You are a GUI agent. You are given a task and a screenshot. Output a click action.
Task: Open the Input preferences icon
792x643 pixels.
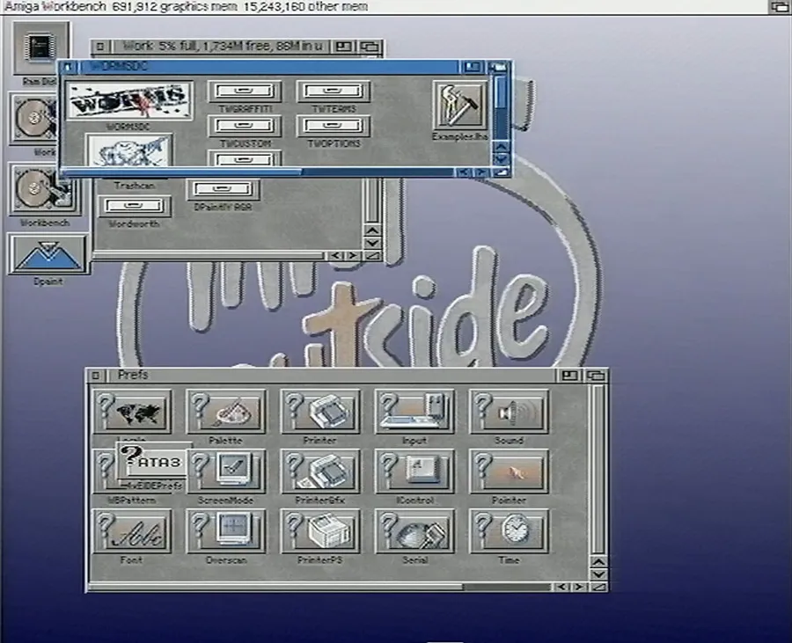[x=414, y=412]
